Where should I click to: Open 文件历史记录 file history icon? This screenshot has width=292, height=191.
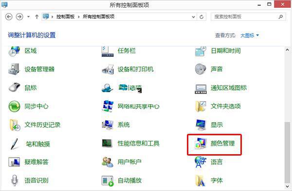coord(15,125)
